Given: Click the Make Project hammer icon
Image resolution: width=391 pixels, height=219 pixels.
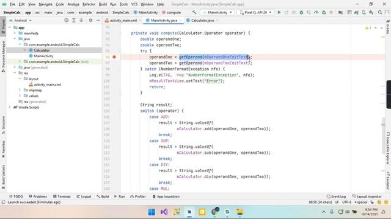Looking at the screenshot, I should pos(194,12).
